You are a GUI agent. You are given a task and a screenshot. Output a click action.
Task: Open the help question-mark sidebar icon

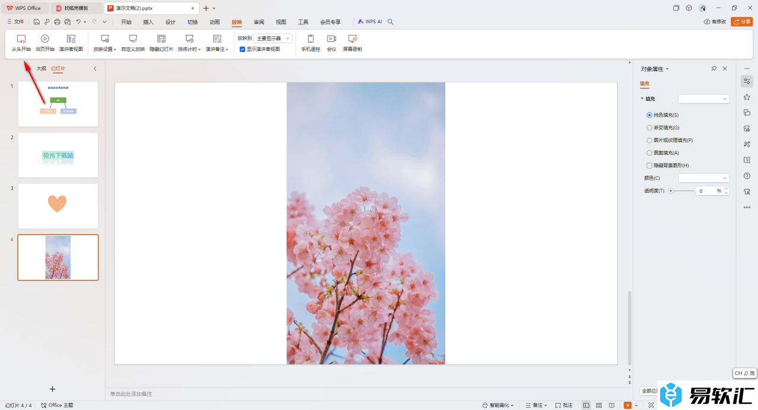[747, 176]
